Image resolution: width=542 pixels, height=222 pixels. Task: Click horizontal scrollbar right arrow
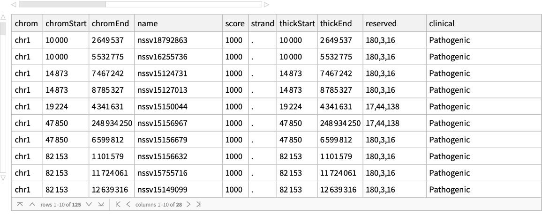point(267,5)
